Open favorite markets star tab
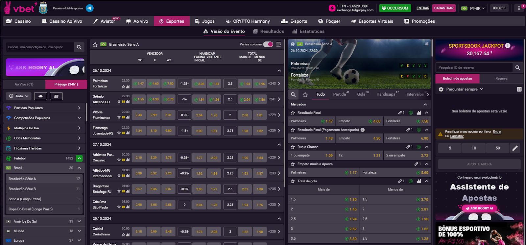This screenshot has height=245, width=526. [305, 94]
